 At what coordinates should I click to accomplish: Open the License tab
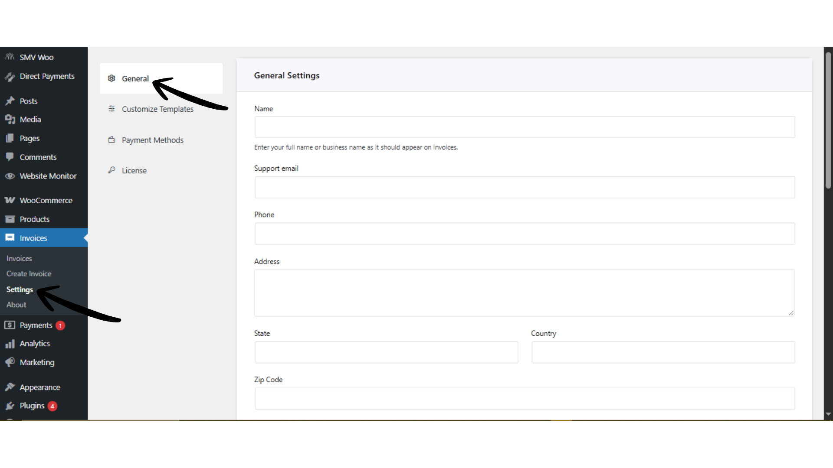pos(134,170)
